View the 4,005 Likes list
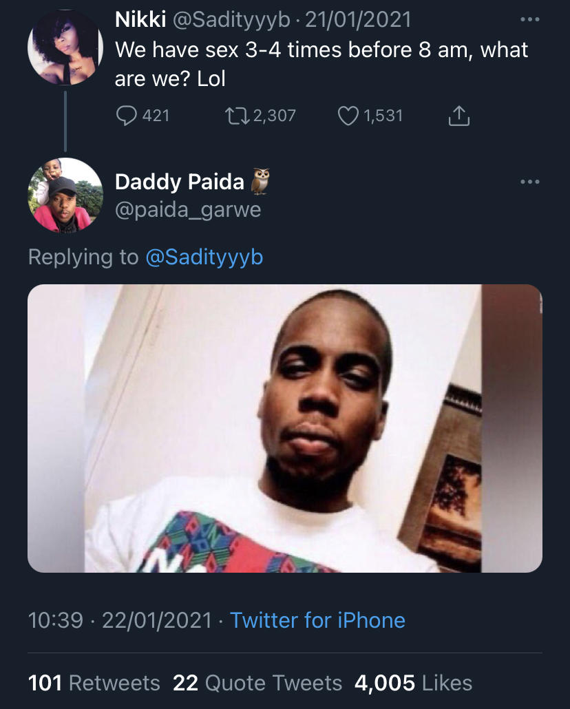The height and width of the screenshot is (709, 570). 413,683
